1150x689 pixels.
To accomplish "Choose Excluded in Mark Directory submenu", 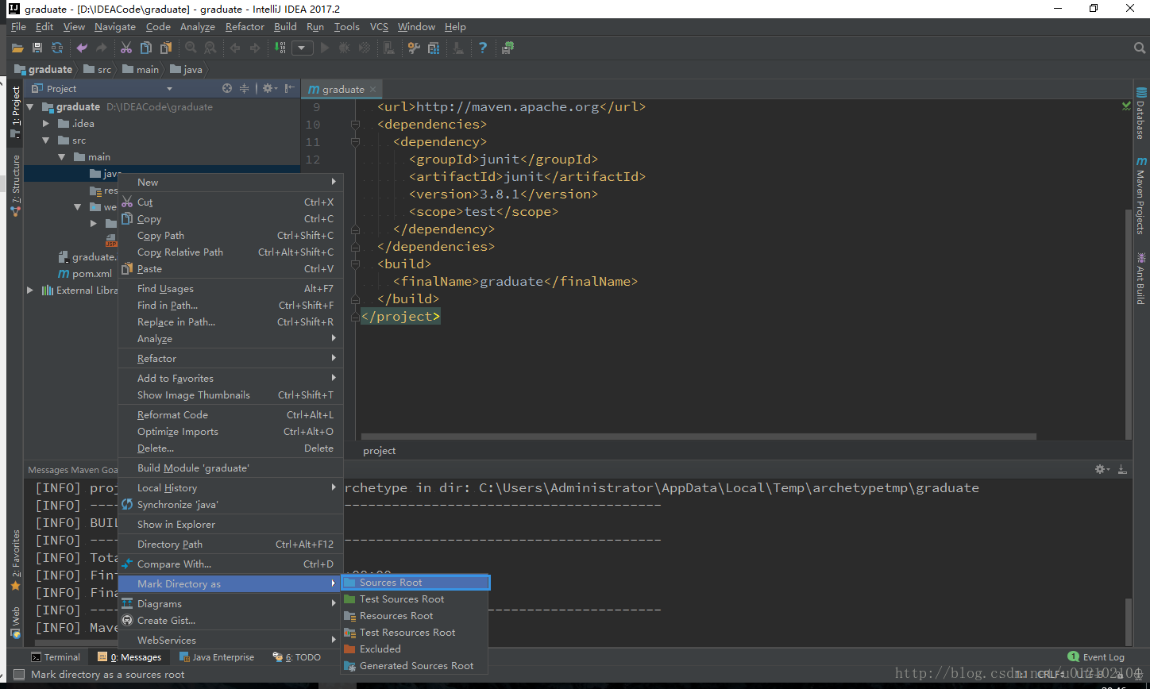I will [x=414, y=649].
